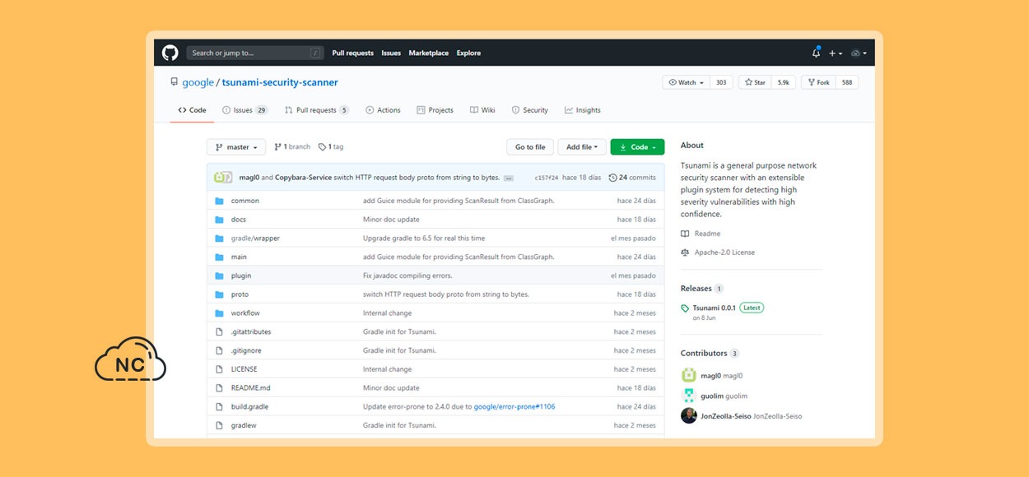Switch to the Projects tab
The height and width of the screenshot is (477, 1029).
pos(435,110)
